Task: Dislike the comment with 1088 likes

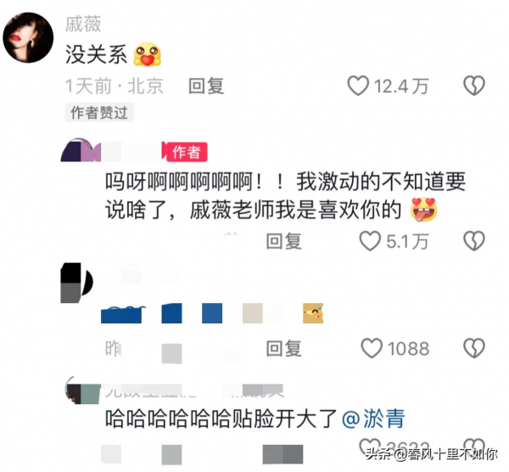Action: 474,348
